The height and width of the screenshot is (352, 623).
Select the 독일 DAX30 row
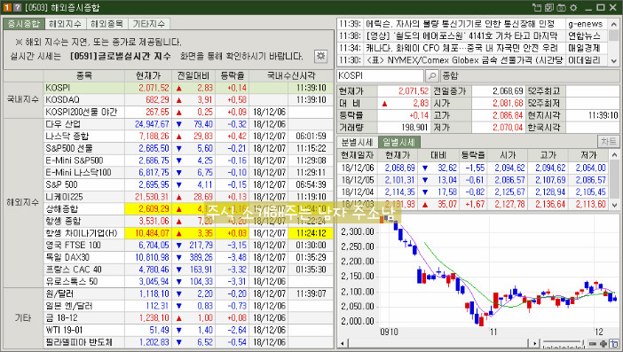click(188, 257)
